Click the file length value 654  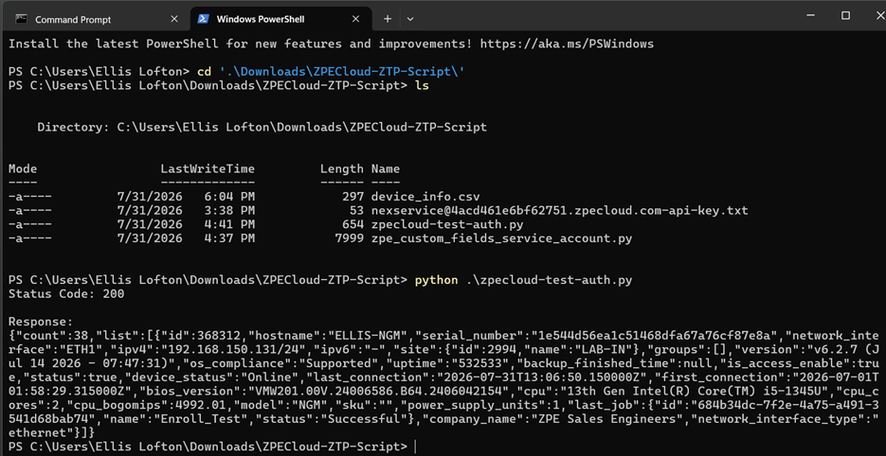pos(353,224)
